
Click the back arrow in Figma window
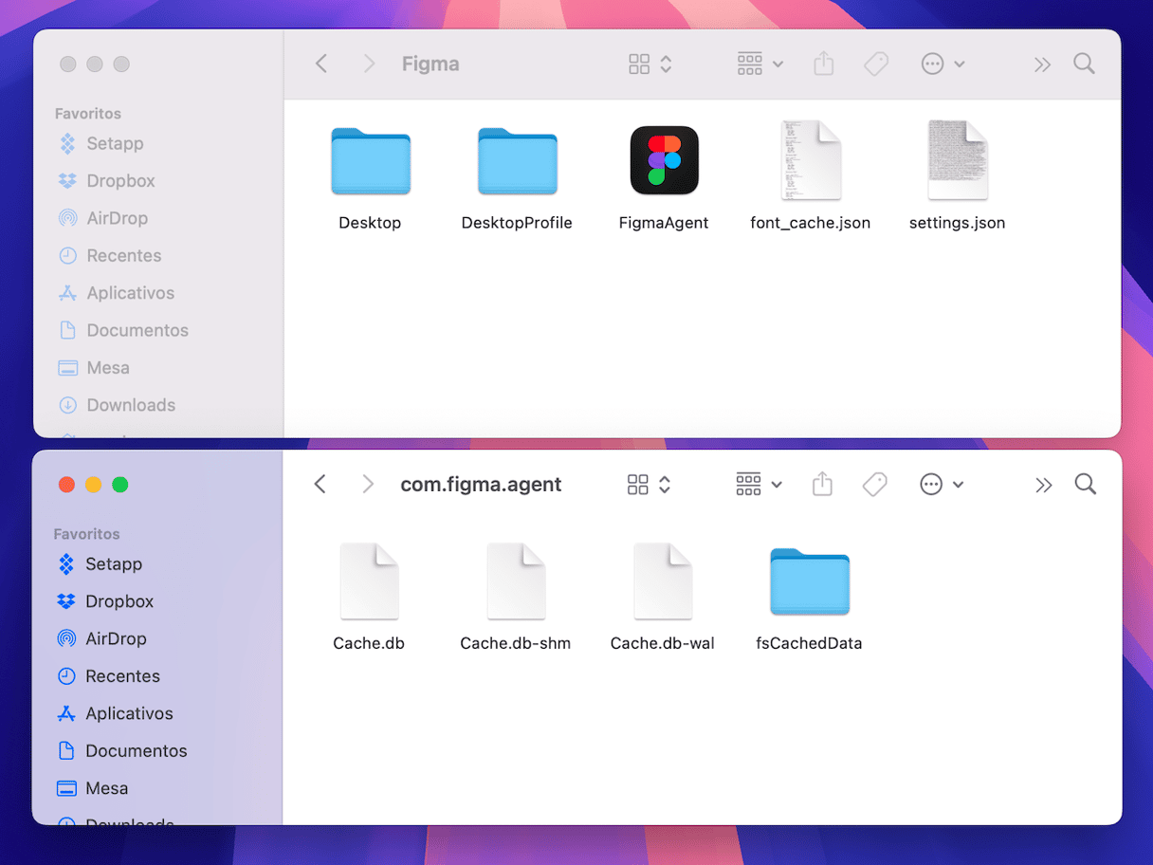click(x=321, y=64)
